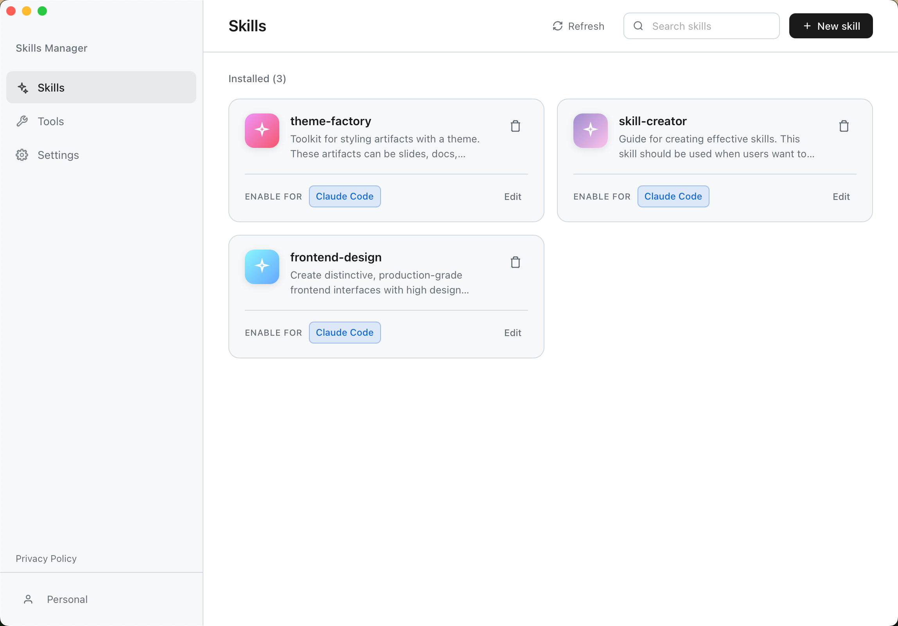Edit the skill-creator skill

[x=841, y=196]
